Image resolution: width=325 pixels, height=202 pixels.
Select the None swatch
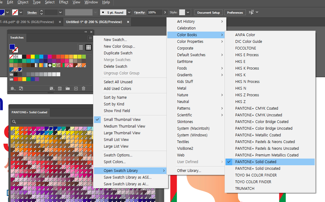tap(11, 56)
